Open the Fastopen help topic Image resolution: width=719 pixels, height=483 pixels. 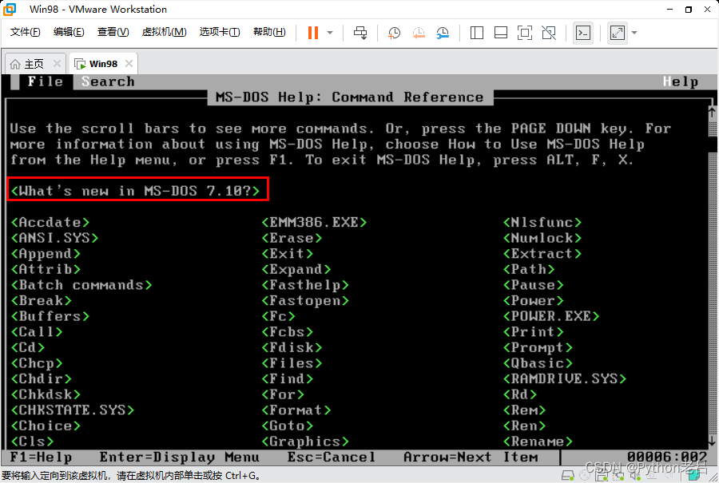(305, 301)
